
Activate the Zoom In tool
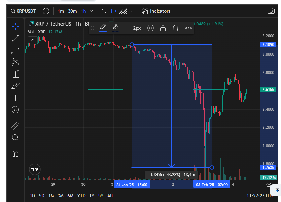(x=15, y=137)
